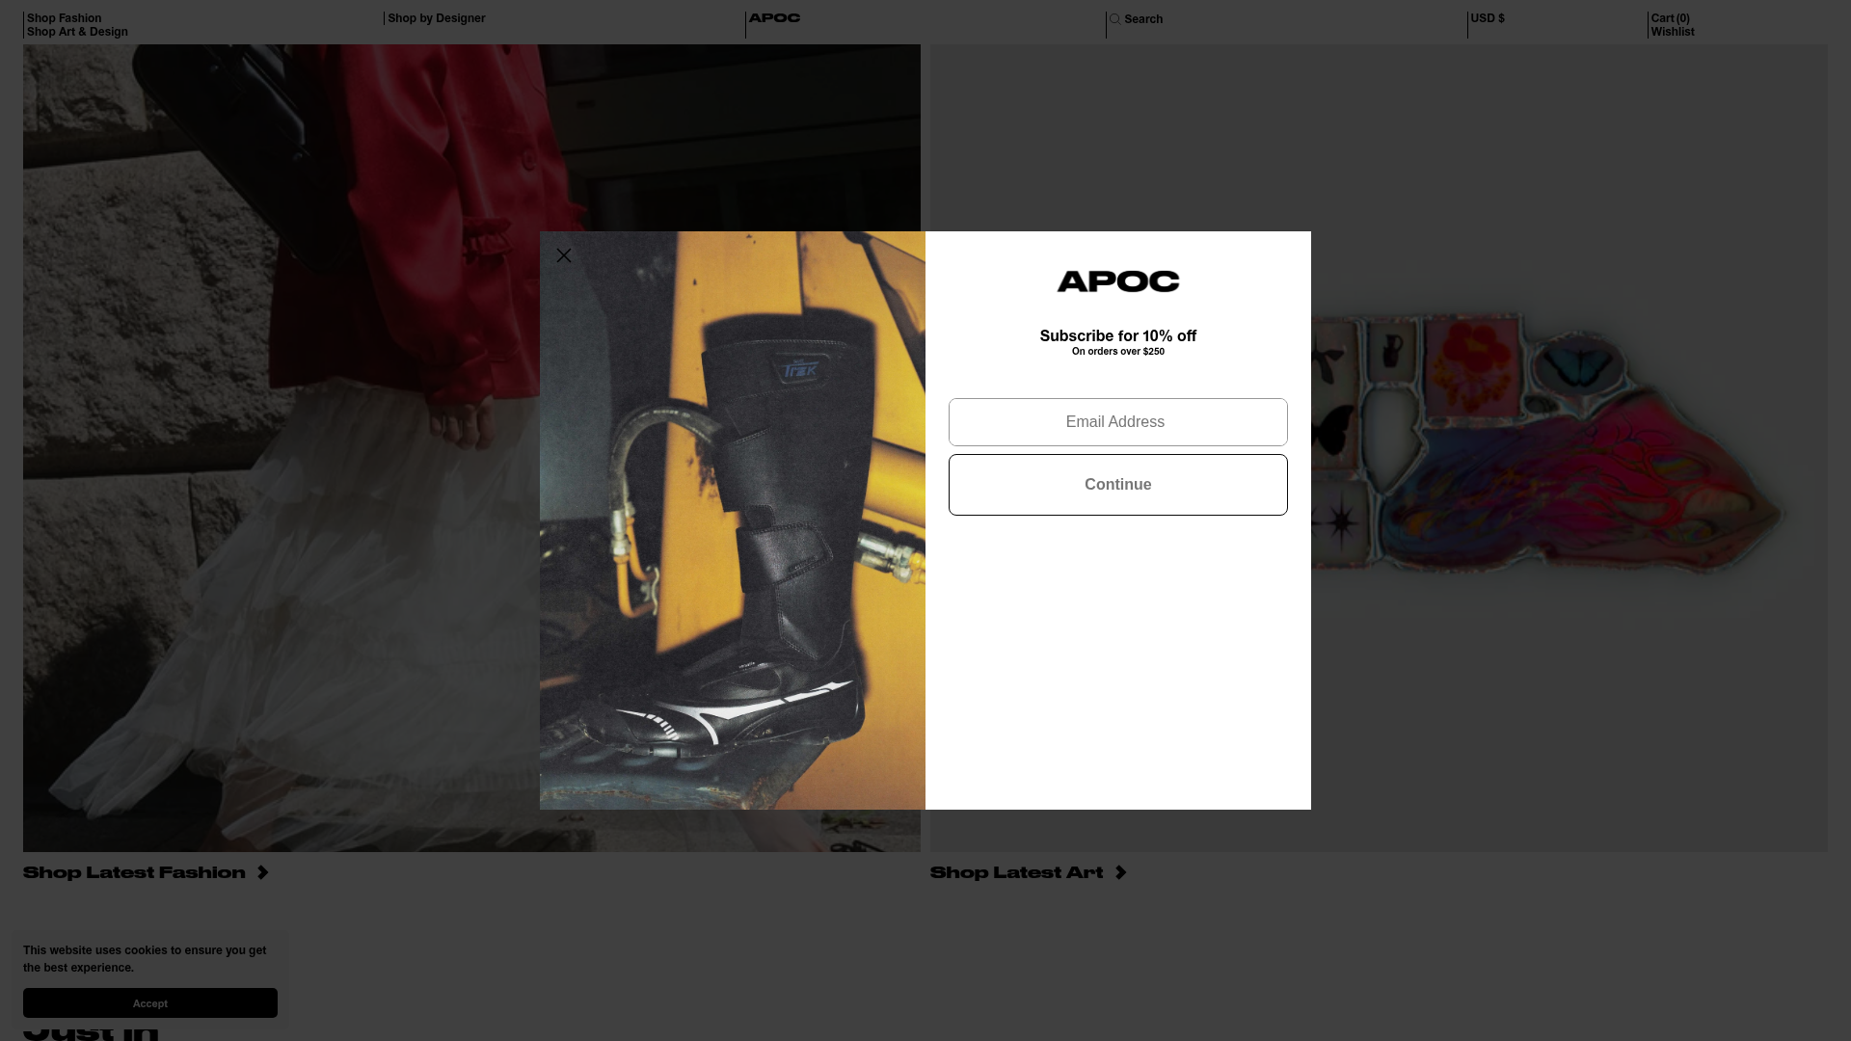The image size is (1851, 1041).
Task: Click the Continue button in the popup
Action: (x=1118, y=485)
